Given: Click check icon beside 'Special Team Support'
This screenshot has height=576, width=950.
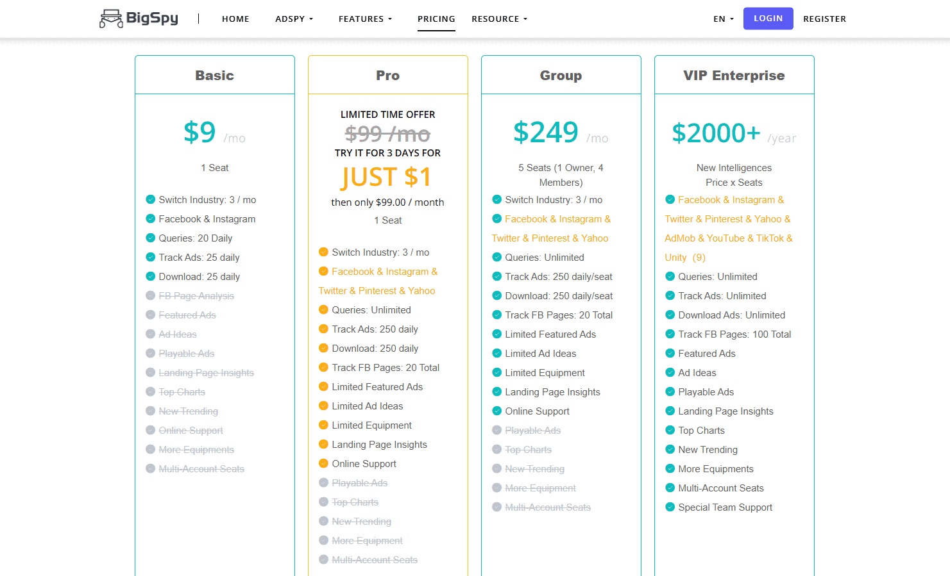Looking at the screenshot, I should click(670, 507).
